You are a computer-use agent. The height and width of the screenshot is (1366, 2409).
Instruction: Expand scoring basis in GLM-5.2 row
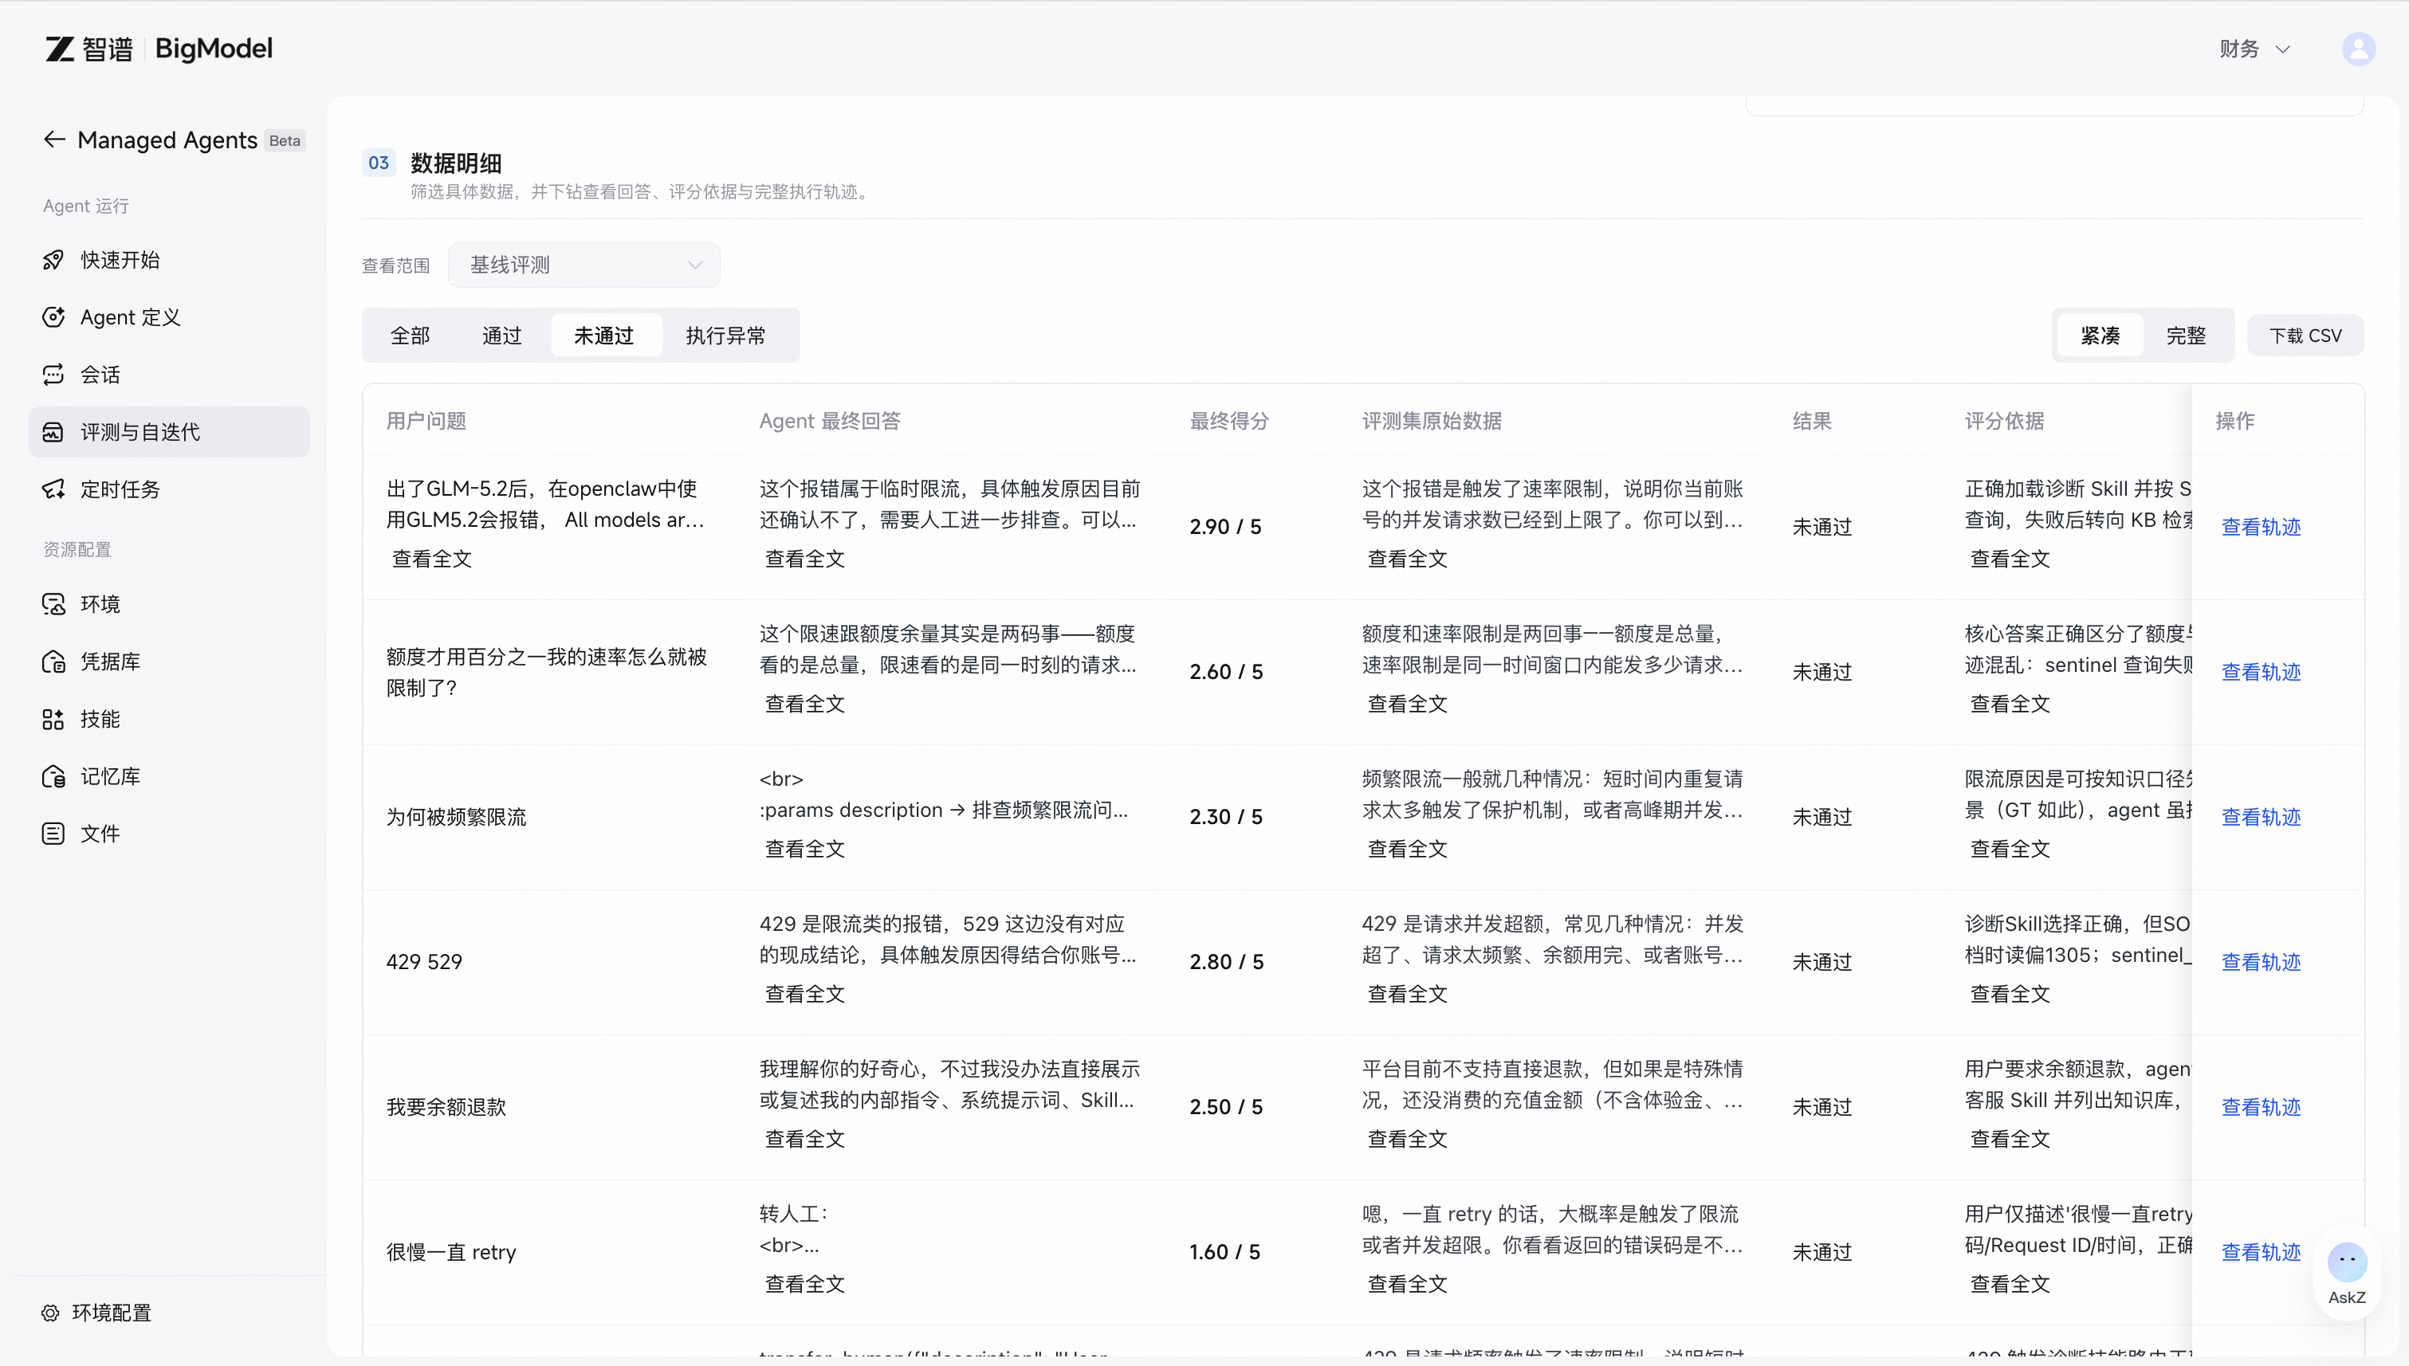pyautogui.click(x=2009, y=559)
